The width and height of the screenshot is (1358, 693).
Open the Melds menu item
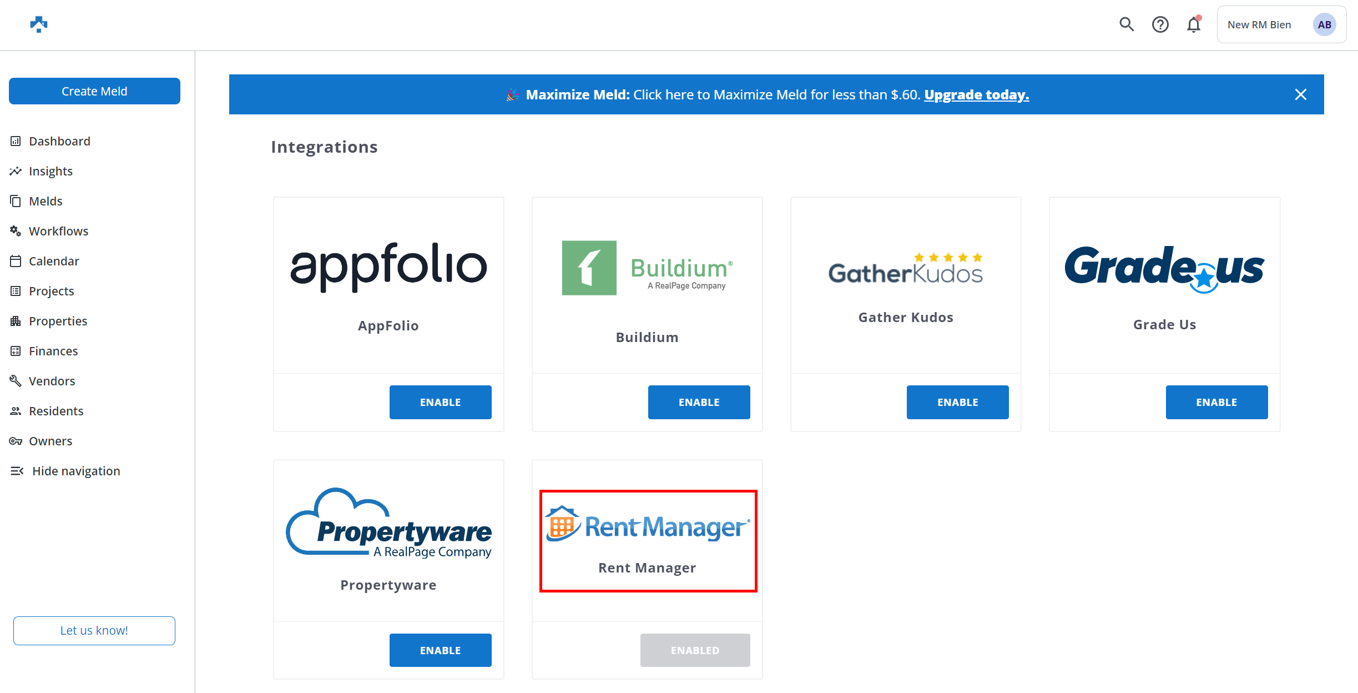point(46,201)
